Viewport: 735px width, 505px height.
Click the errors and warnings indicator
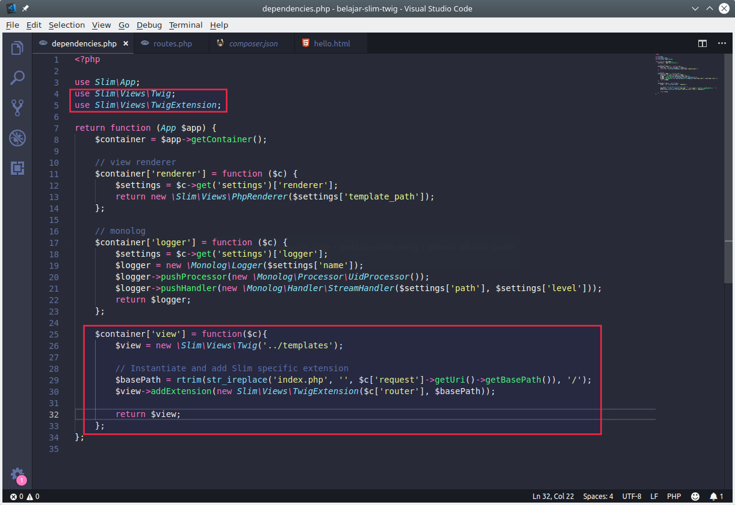point(25,497)
